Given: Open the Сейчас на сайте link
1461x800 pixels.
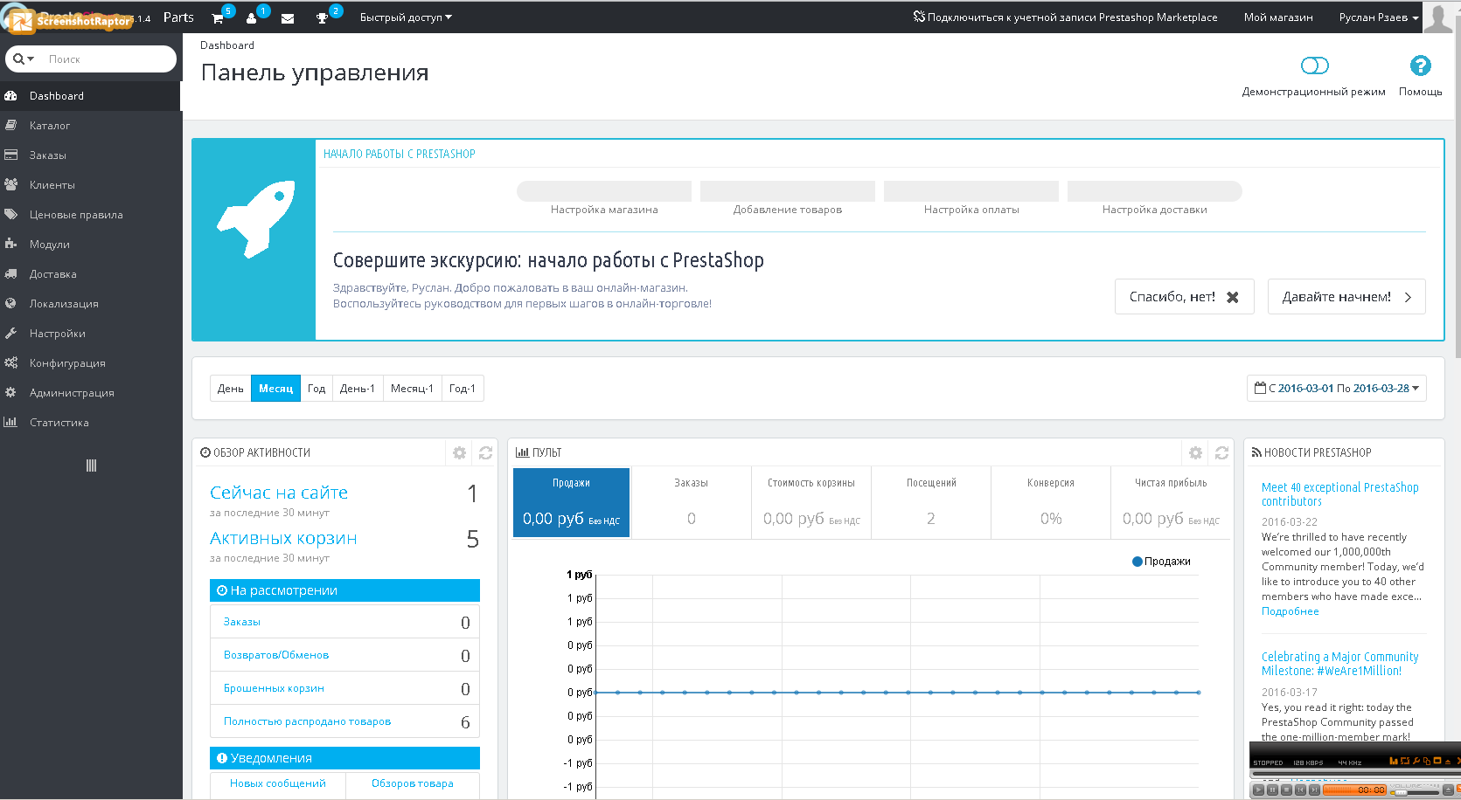Looking at the screenshot, I should point(279,493).
